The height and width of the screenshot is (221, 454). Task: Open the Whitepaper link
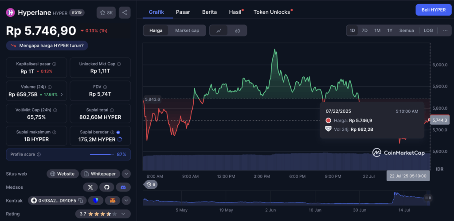100,174
